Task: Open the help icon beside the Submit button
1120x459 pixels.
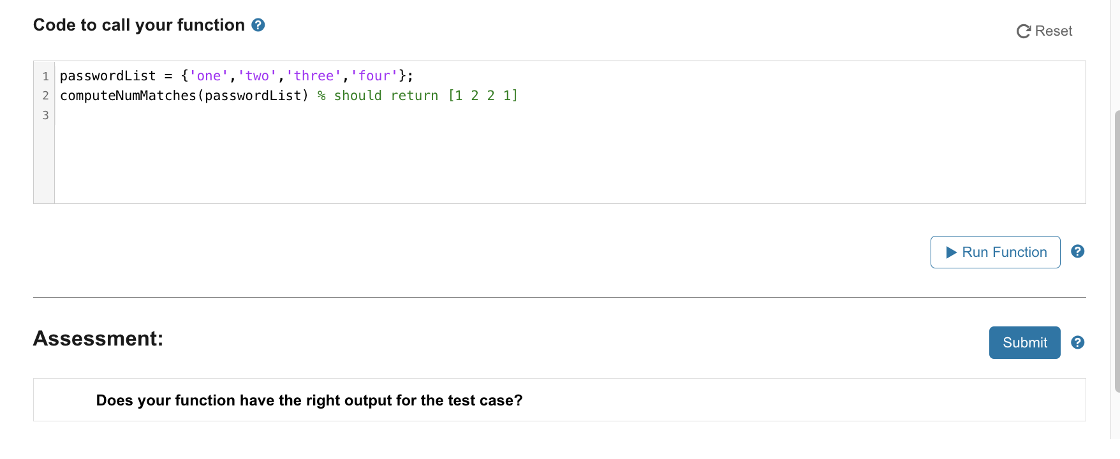Action: pyautogui.click(x=1078, y=342)
